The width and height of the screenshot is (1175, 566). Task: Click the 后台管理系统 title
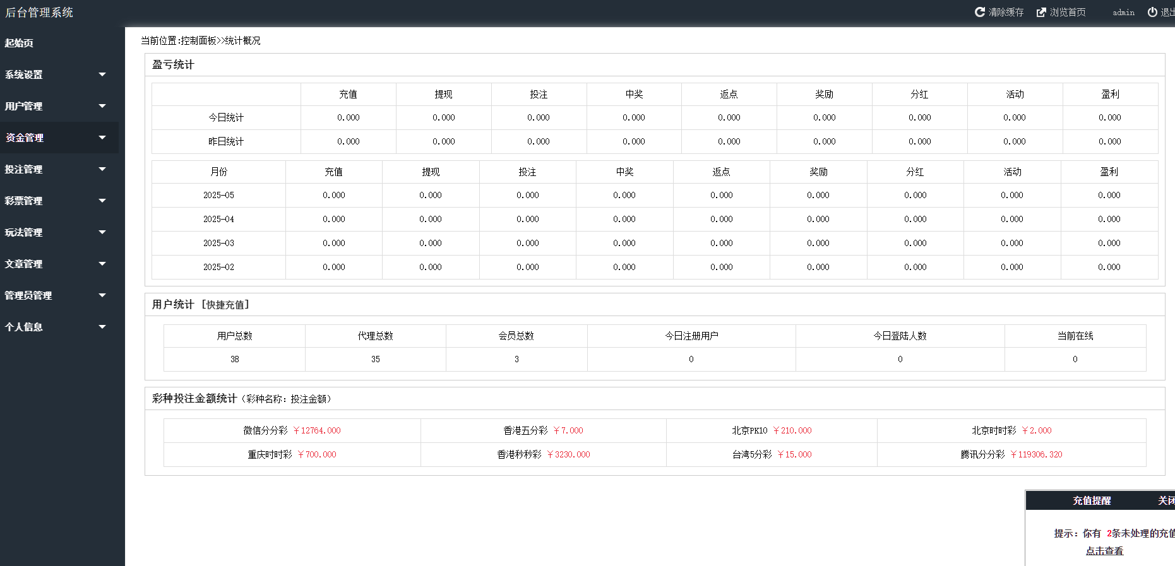pyautogui.click(x=39, y=13)
